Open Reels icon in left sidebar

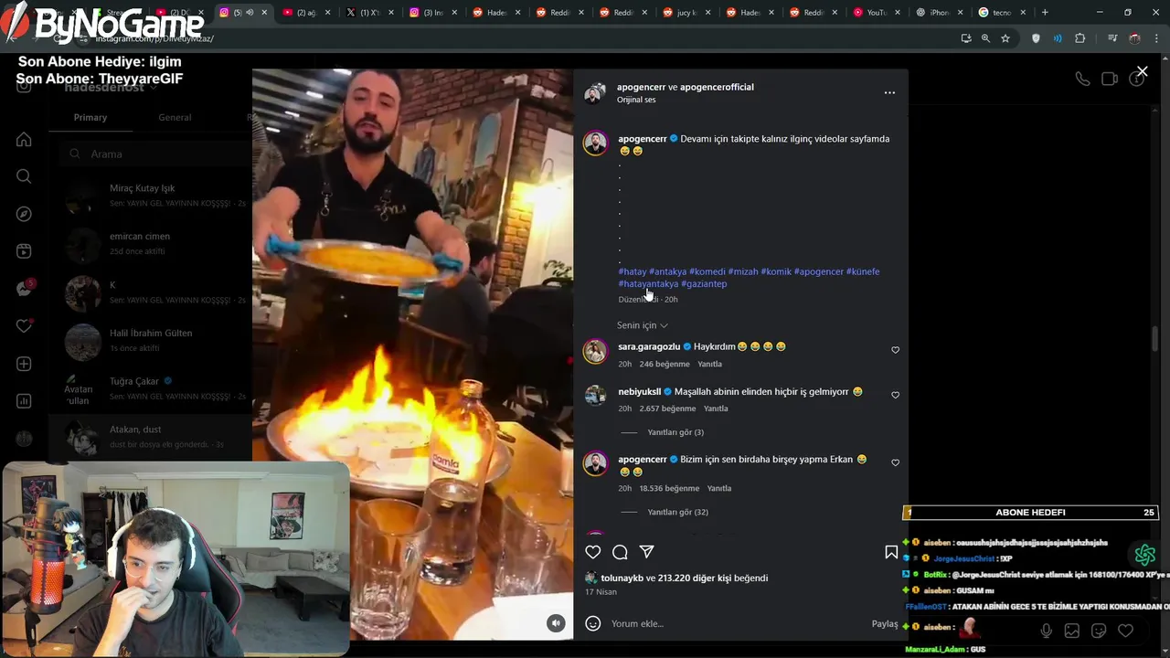(24, 251)
